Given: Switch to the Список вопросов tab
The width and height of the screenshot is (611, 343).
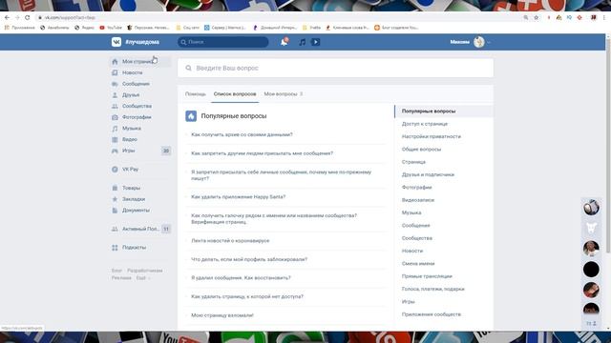Looking at the screenshot, I should tap(235, 94).
